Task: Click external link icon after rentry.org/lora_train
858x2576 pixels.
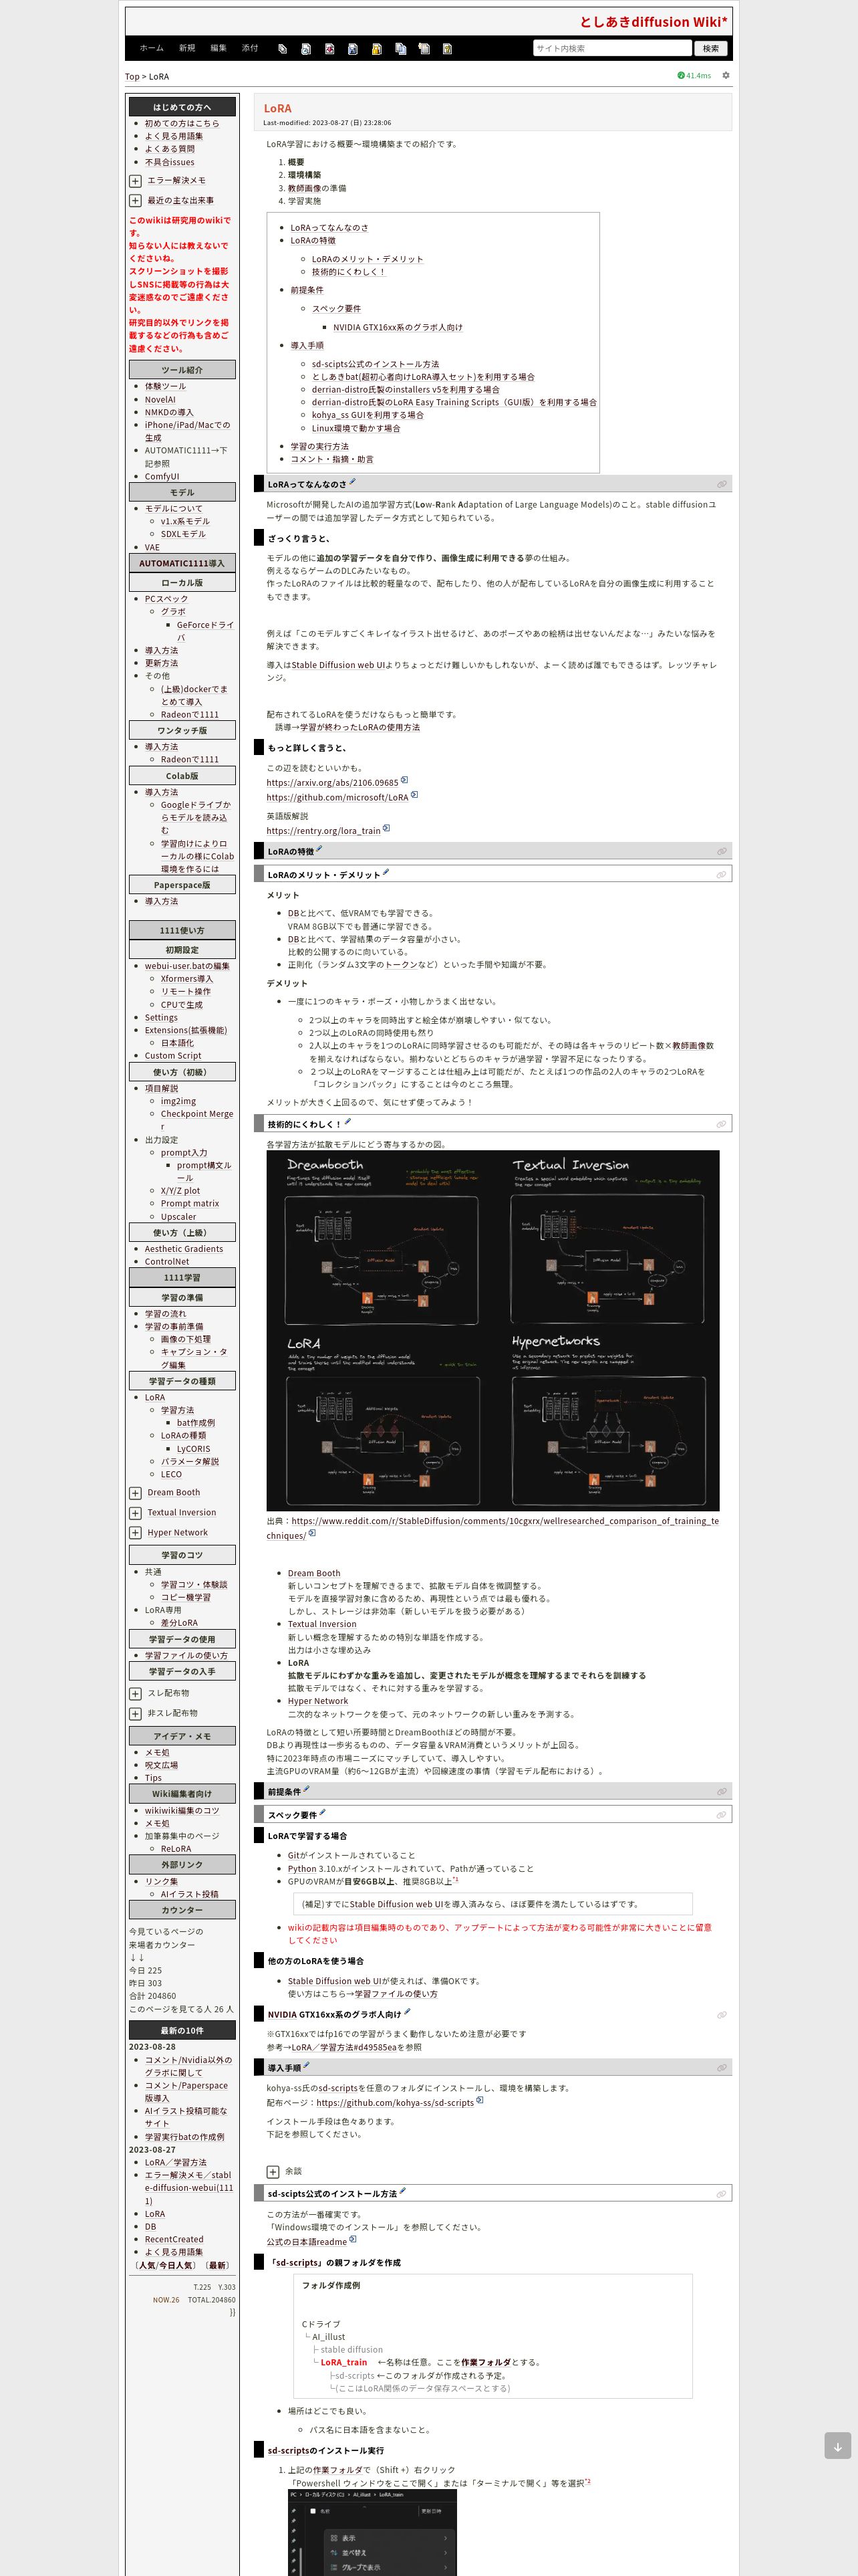Action: [386, 828]
